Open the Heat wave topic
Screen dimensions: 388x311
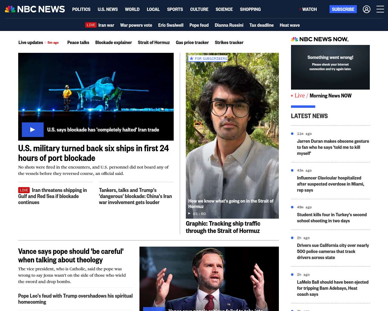(x=289, y=25)
